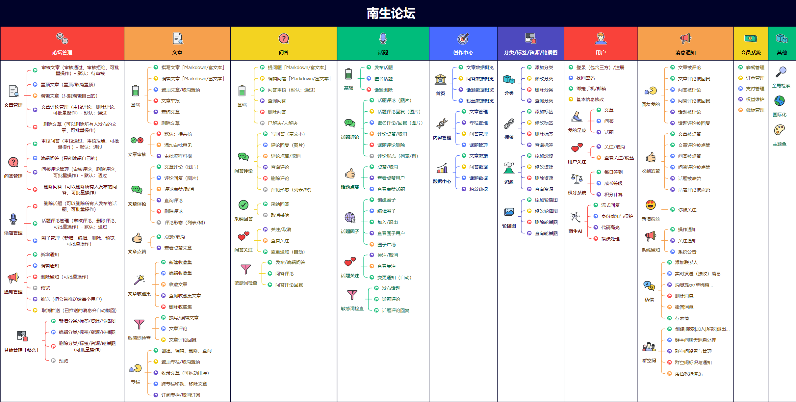
Task: Click the '添加轮播图' item
Action: pyautogui.click(x=546, y=200)
